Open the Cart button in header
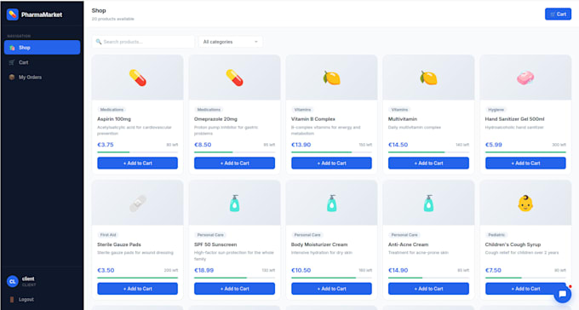This screenshot has height=310, width=579. tap(558, 14)
